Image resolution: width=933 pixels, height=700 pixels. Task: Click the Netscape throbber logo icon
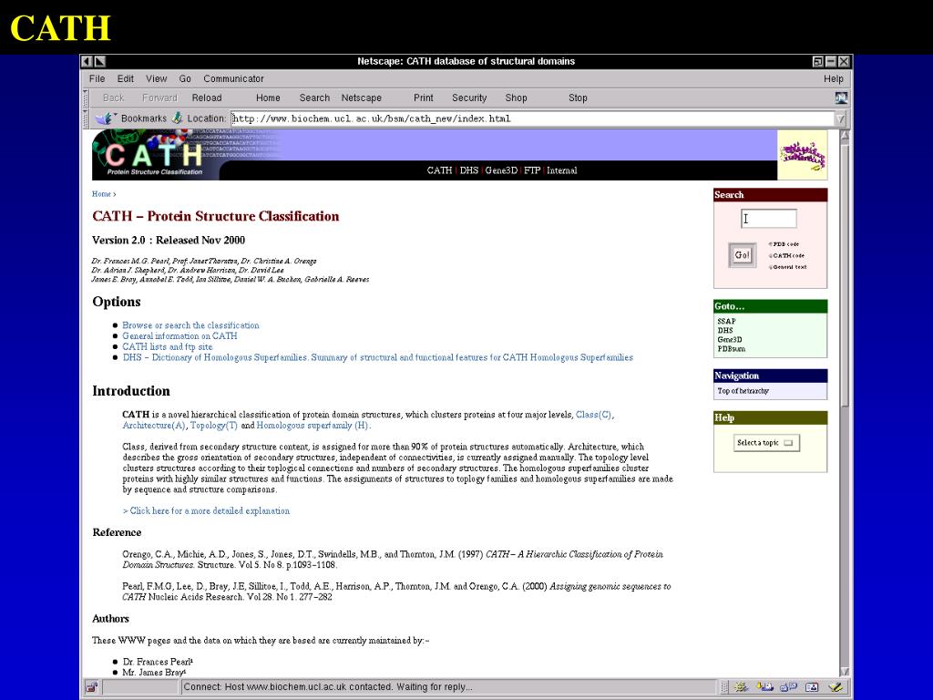click(x=841, y=98)
